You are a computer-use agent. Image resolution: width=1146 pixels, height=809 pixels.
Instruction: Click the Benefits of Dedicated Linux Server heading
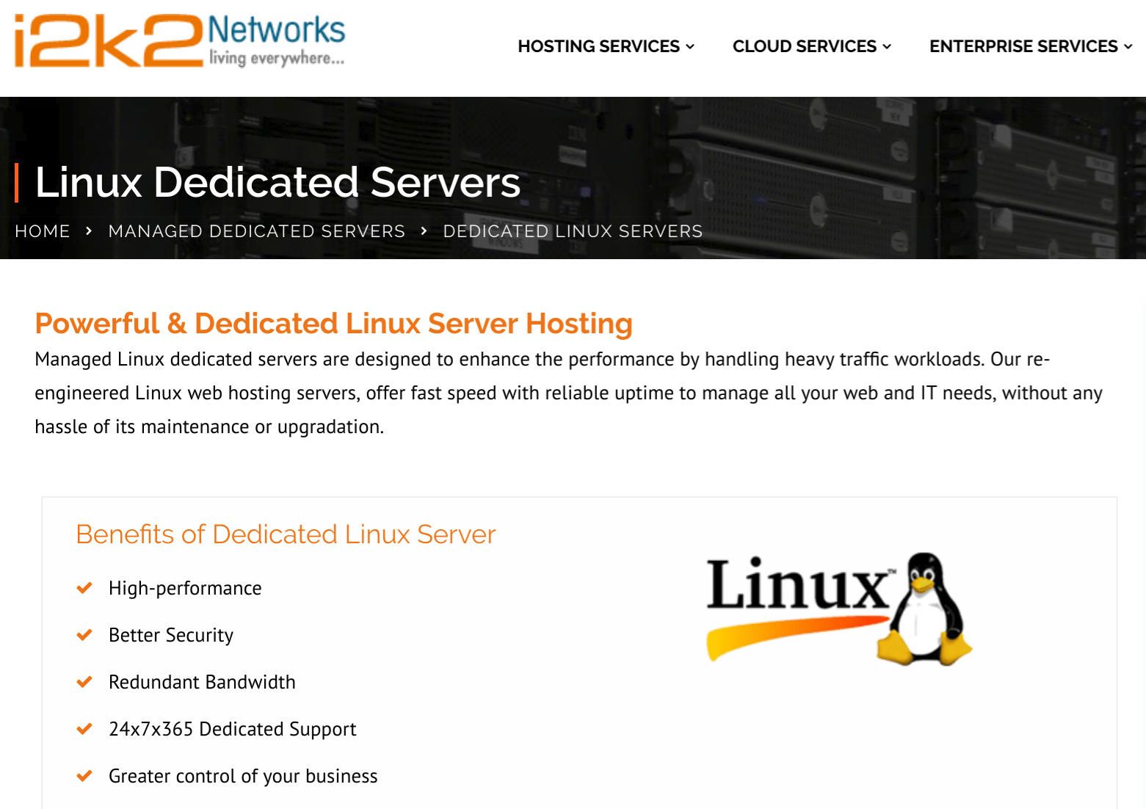pyautogui.click(x=286, y=534)
